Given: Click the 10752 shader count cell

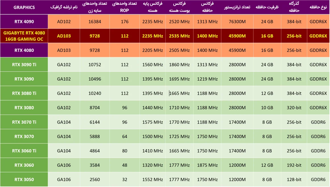Looking at the screenshot, I should click(95, 65).
